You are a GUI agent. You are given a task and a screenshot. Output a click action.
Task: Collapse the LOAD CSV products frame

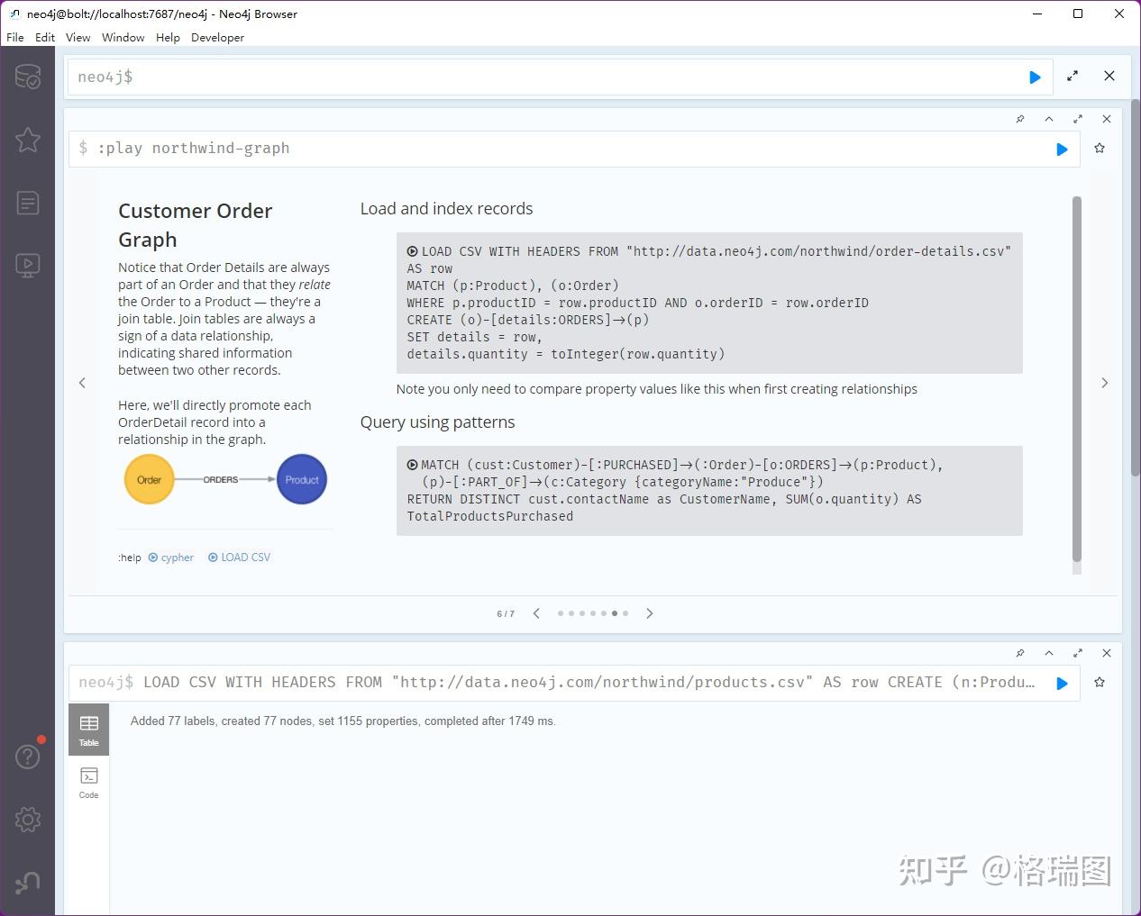tap(1049, 653)
